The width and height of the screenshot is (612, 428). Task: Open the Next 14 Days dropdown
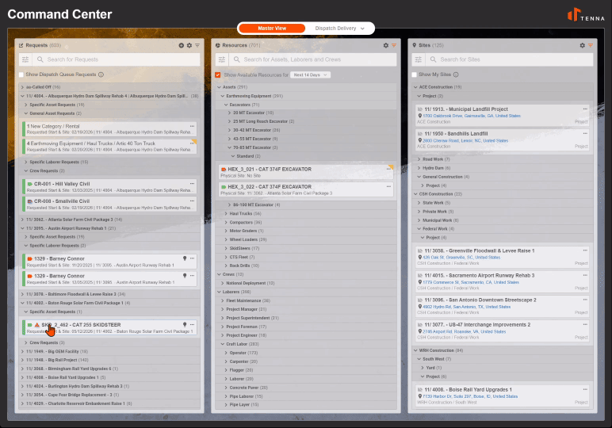tap(310, 75)
